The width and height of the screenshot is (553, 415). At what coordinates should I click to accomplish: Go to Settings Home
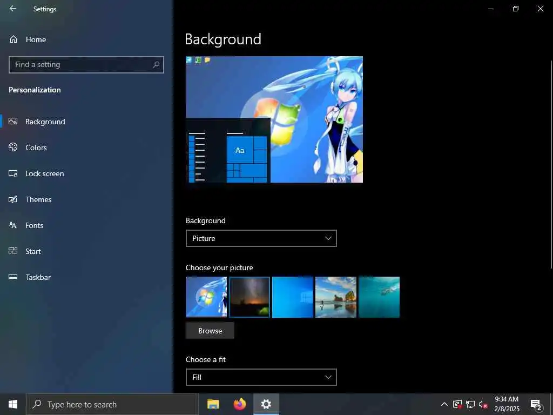point(86,39)
